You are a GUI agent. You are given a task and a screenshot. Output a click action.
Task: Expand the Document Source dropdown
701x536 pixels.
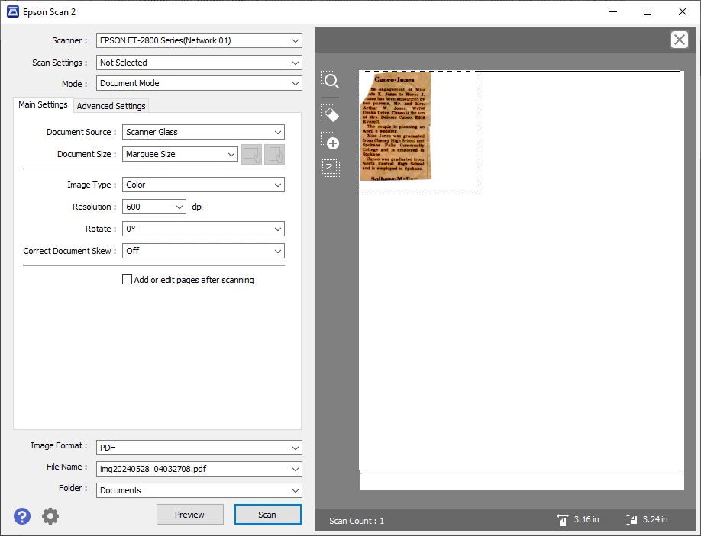pos(203,132)
